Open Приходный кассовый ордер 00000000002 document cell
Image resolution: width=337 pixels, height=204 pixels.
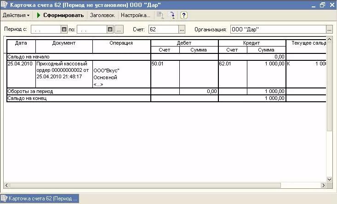point(64,74)
